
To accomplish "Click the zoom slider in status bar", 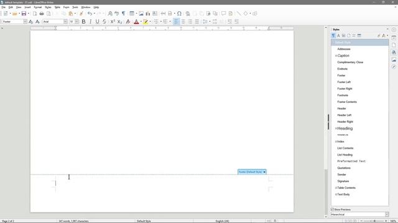I will tap(374, 221).
